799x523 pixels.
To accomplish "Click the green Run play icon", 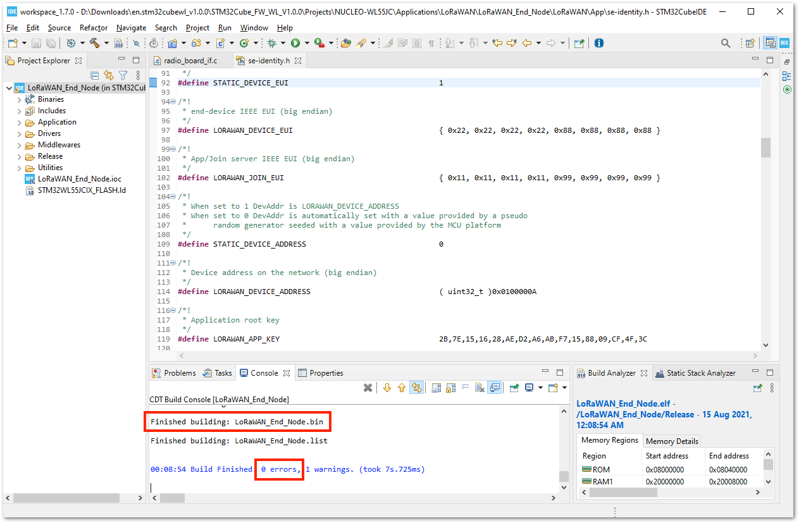I will tap(295, 43).
